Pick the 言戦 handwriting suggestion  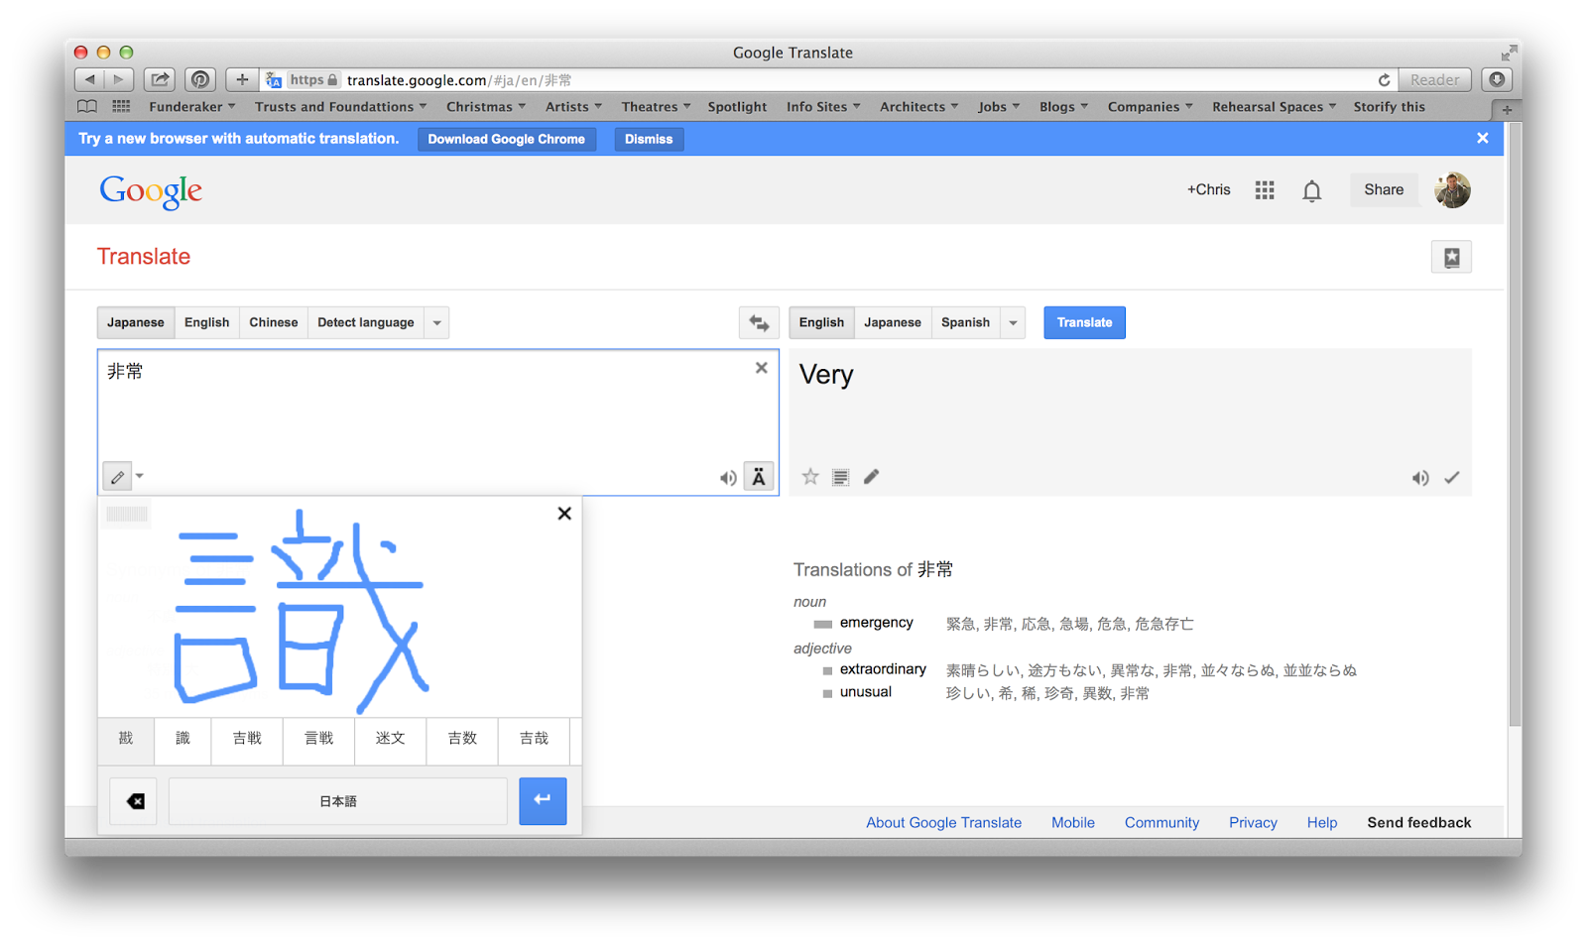[318, 739]
